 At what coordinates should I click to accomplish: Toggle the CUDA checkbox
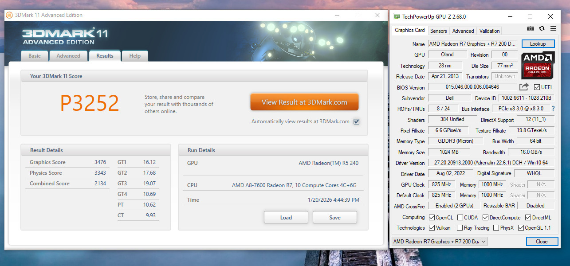click(460, 218)
